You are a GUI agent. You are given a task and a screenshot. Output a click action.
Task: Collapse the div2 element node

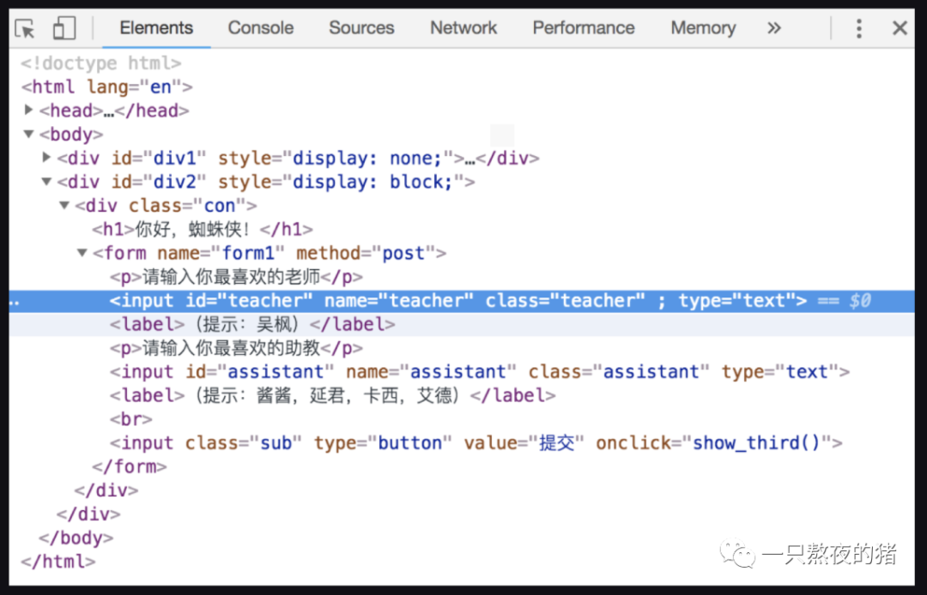(46, 181)
